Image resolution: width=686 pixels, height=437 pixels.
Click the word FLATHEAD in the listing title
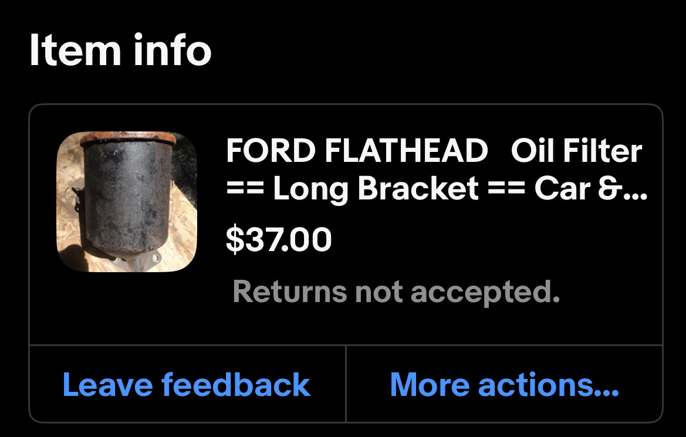tap(406, 151)
